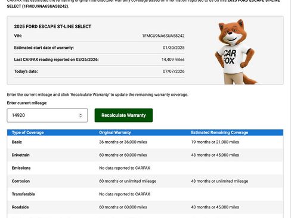This screenshot has height=218, width=291.
Task: Click the Enter current mileage label
Action: click(x=27, y=103)
